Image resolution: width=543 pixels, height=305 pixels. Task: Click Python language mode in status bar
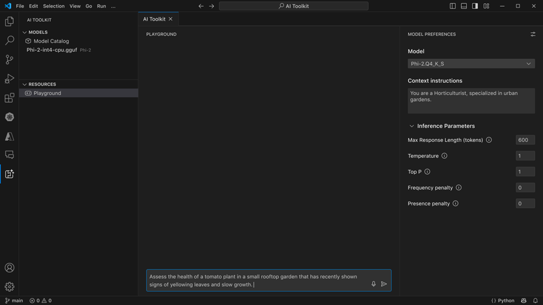point(502,301)
